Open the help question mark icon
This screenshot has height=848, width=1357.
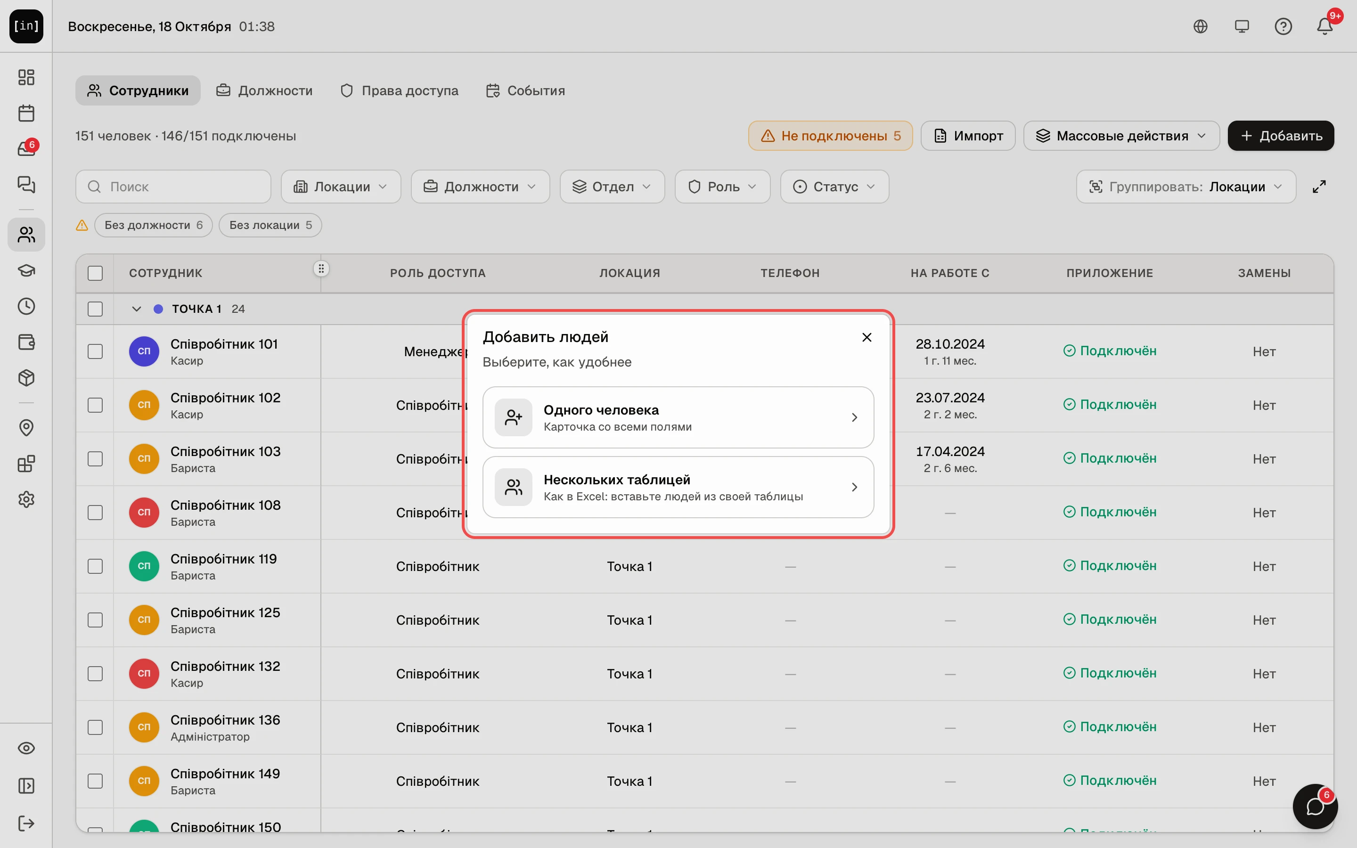[x=1283, y=26]
